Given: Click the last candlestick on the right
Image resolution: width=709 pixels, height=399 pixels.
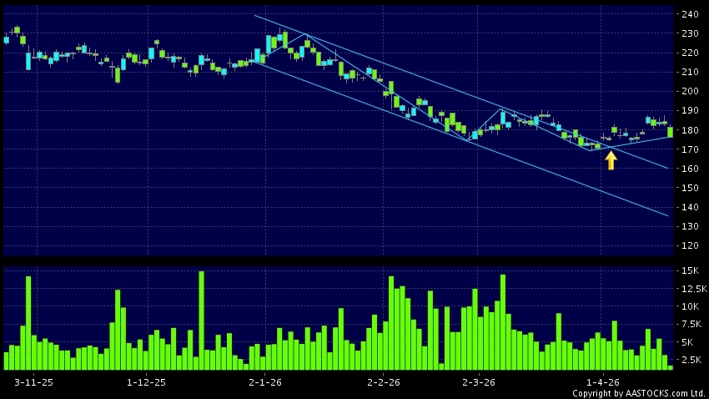Looking at the screenshot, I should coord(670,131).
